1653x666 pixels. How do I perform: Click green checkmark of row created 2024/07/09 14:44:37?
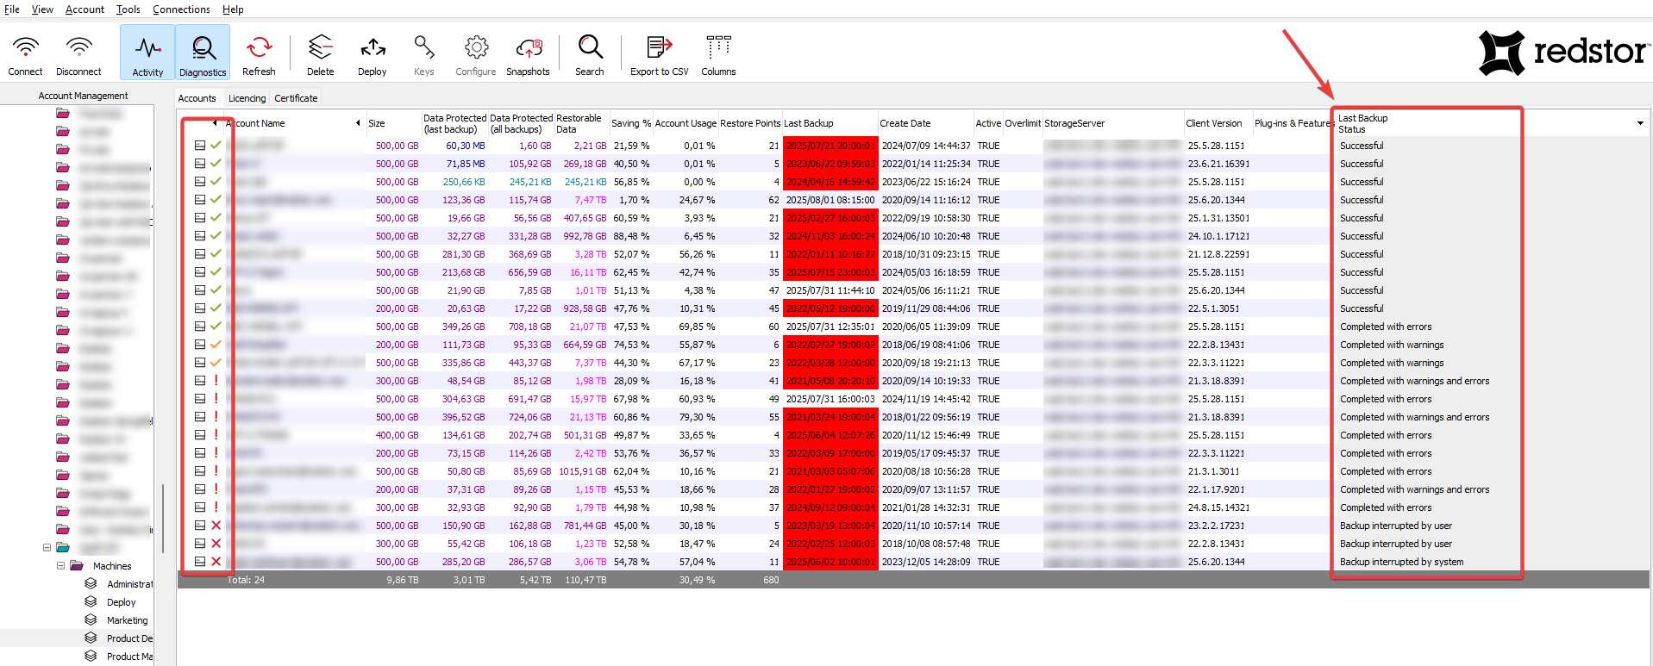216,146
